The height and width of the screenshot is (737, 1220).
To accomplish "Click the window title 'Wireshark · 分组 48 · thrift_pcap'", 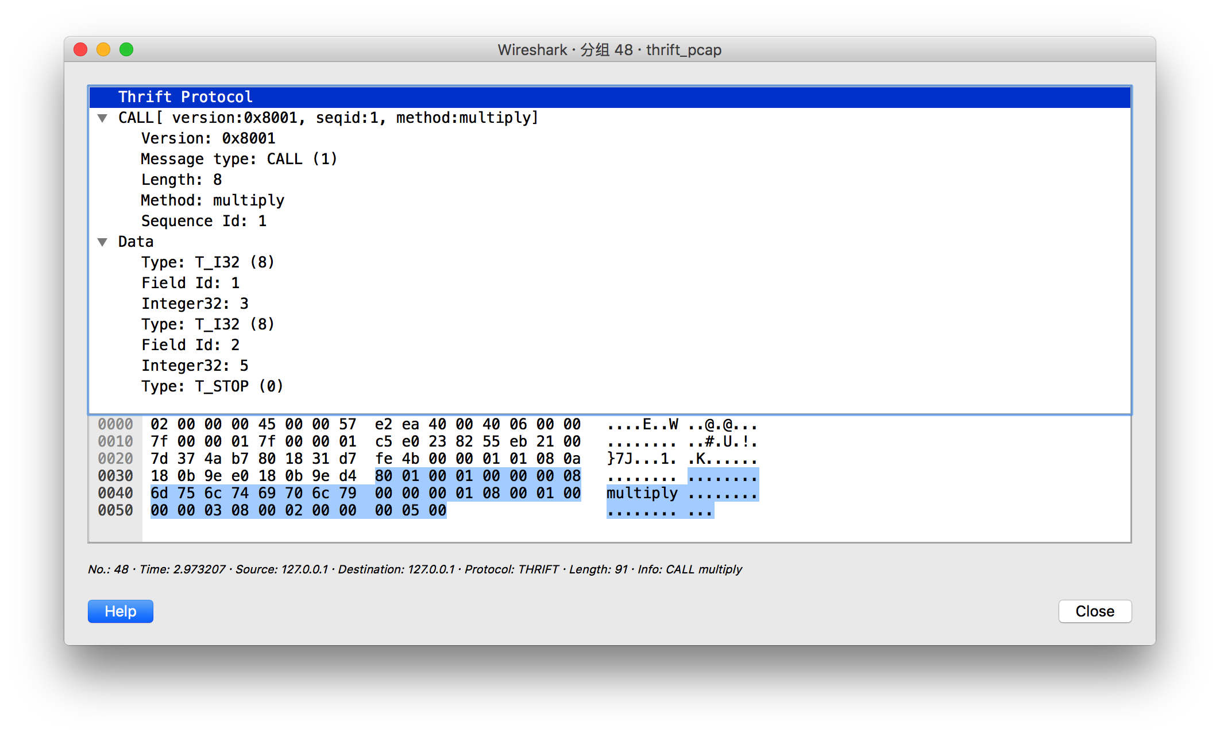I will point(609,50).
